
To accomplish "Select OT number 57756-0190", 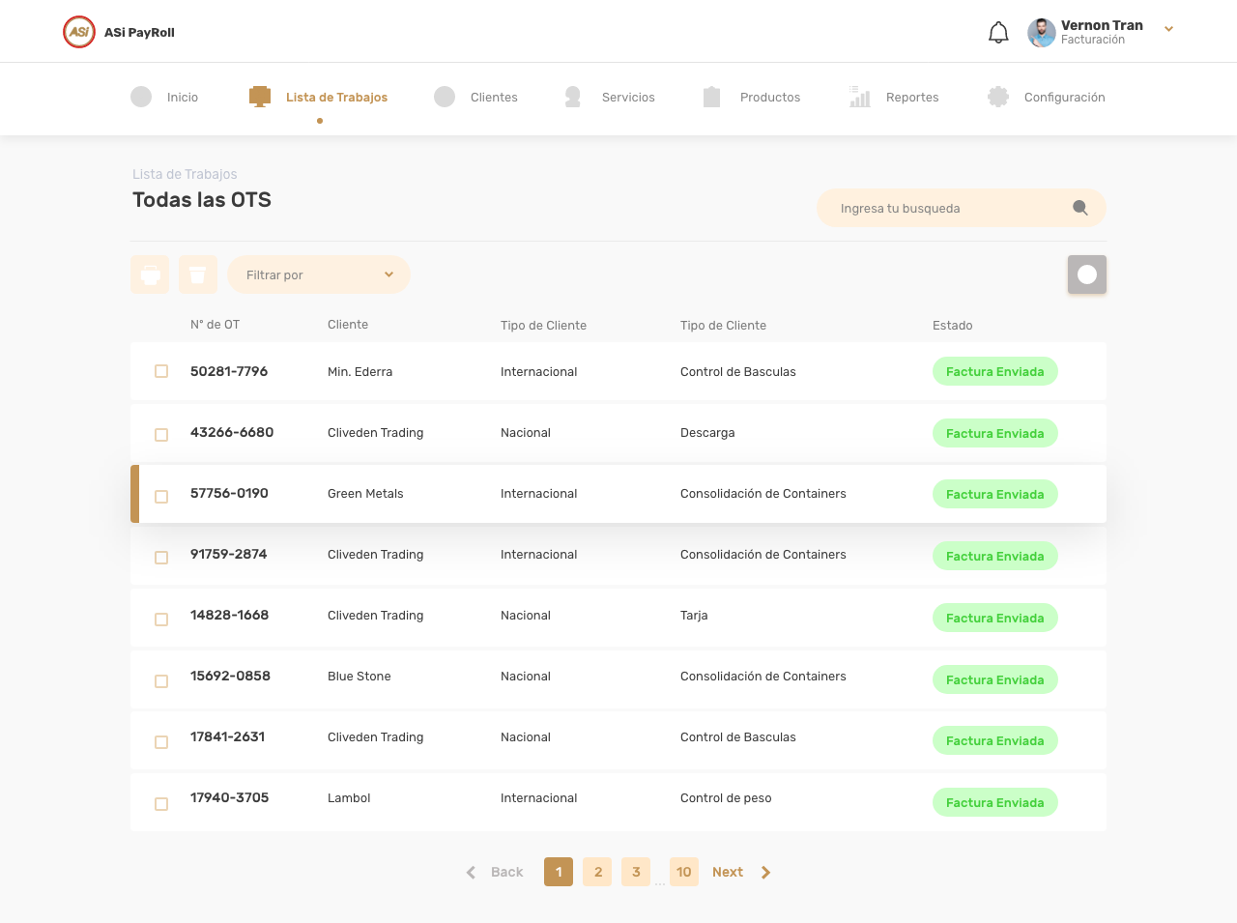I will click(x=229, y=493).
